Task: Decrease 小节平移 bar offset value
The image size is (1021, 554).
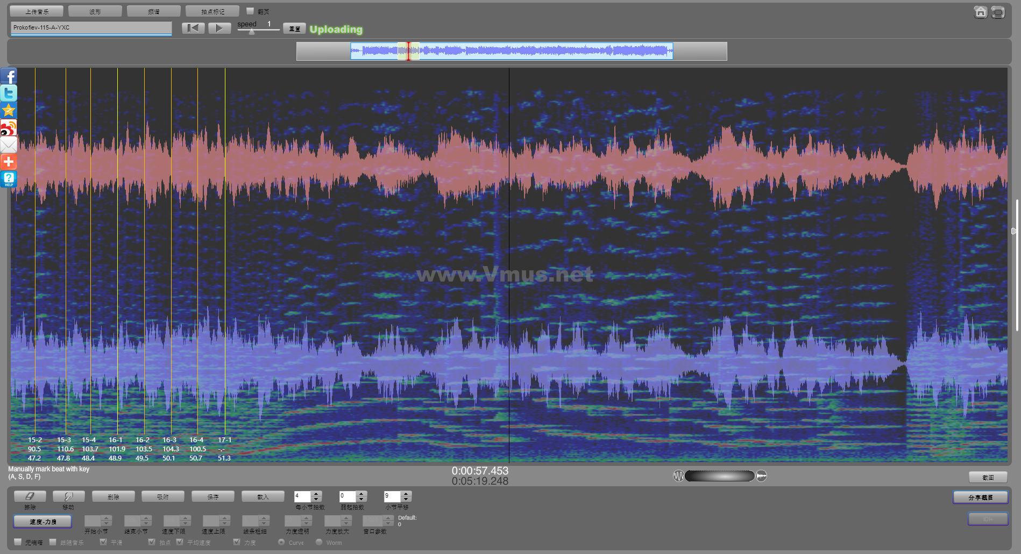Action: (x=406, y=499)
